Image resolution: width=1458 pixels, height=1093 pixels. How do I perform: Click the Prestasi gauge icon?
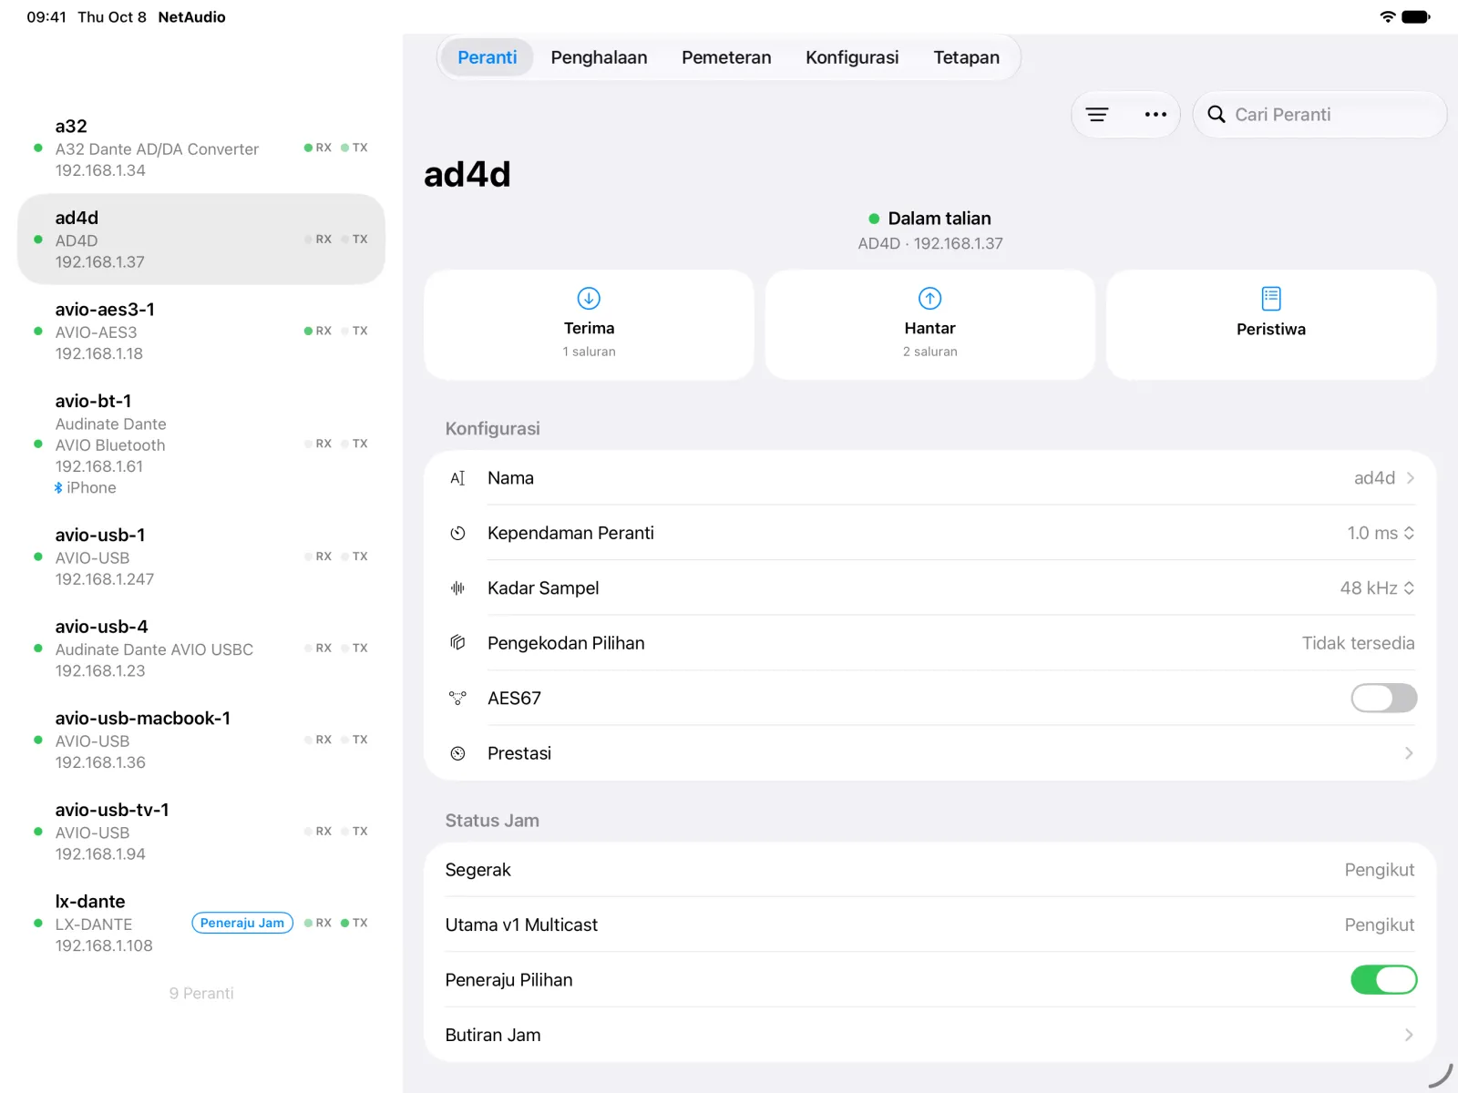click(457, 753)
